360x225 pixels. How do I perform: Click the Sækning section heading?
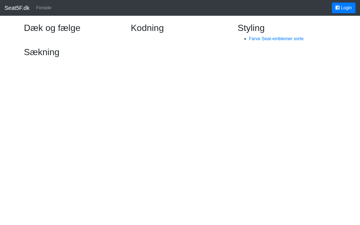pyautogui.click(x=42, y=52)
